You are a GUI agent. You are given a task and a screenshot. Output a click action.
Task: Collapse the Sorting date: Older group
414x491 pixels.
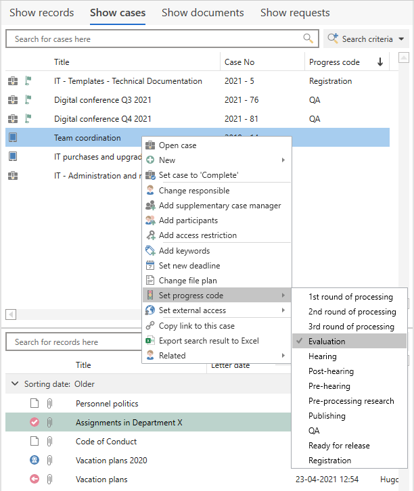point(15,384)
